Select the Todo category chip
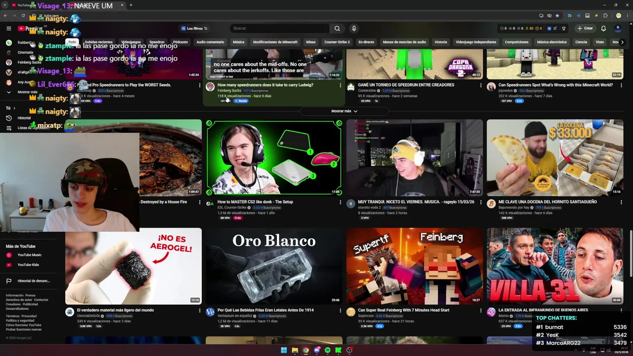Viewport: 633px width, 356px height. click(72, 42)
